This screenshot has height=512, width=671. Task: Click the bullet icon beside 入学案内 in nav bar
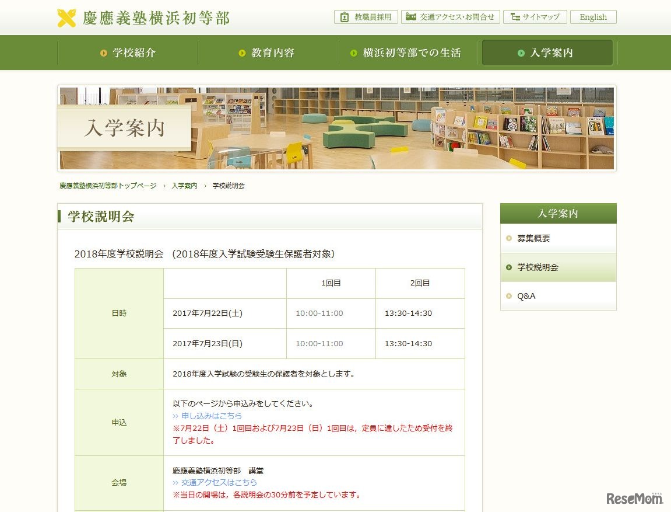click(521, 53)
